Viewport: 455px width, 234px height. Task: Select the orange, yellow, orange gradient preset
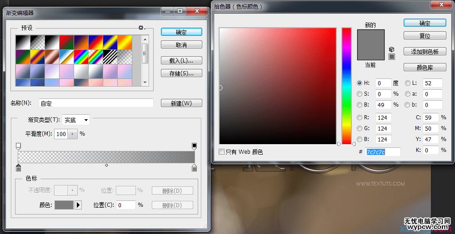[x=125, y=42]
